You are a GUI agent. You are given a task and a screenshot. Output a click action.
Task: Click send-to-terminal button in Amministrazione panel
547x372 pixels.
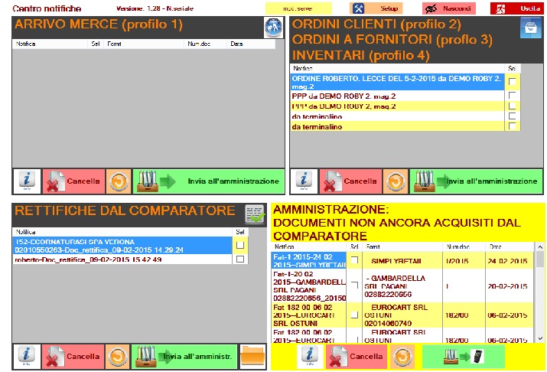[x=464, y=357]
